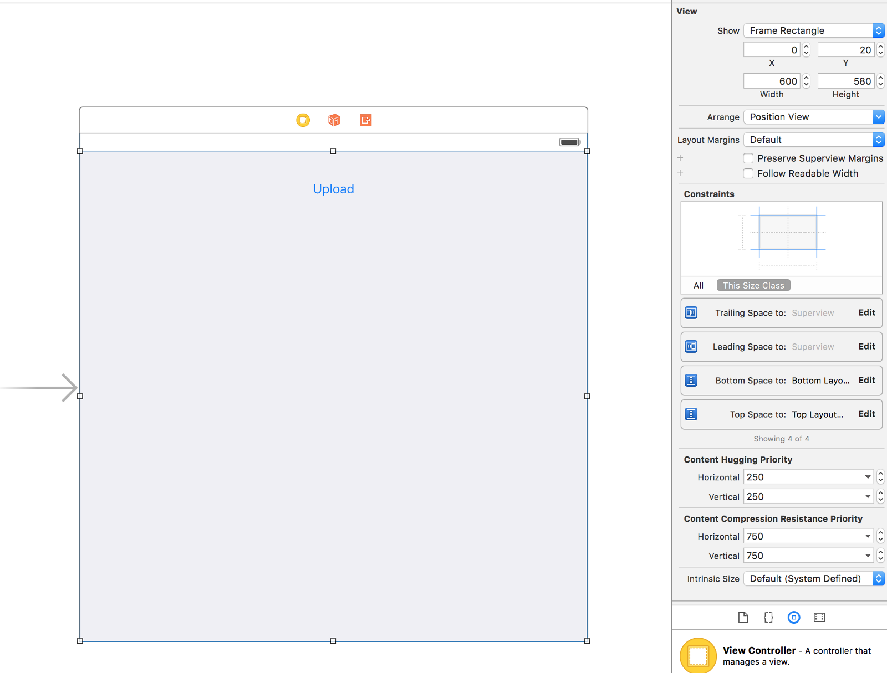887x673 pixels.
Task: Edit the Top Space constraint
Action: click(x=867, y=414)
